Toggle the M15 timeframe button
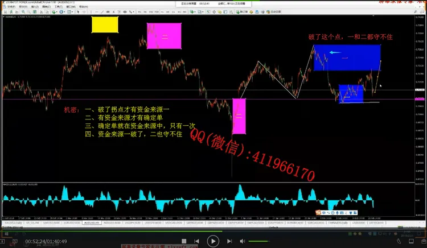Image resolution: width=427 pixels, height=248 pixels. pos(151,12)
